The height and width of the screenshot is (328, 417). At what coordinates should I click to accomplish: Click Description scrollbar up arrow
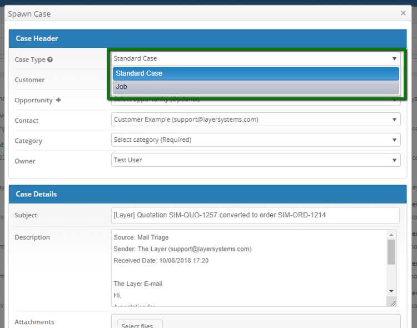(x=391, y=235)
